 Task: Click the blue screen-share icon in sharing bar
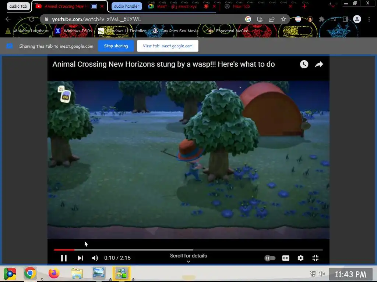10,46
